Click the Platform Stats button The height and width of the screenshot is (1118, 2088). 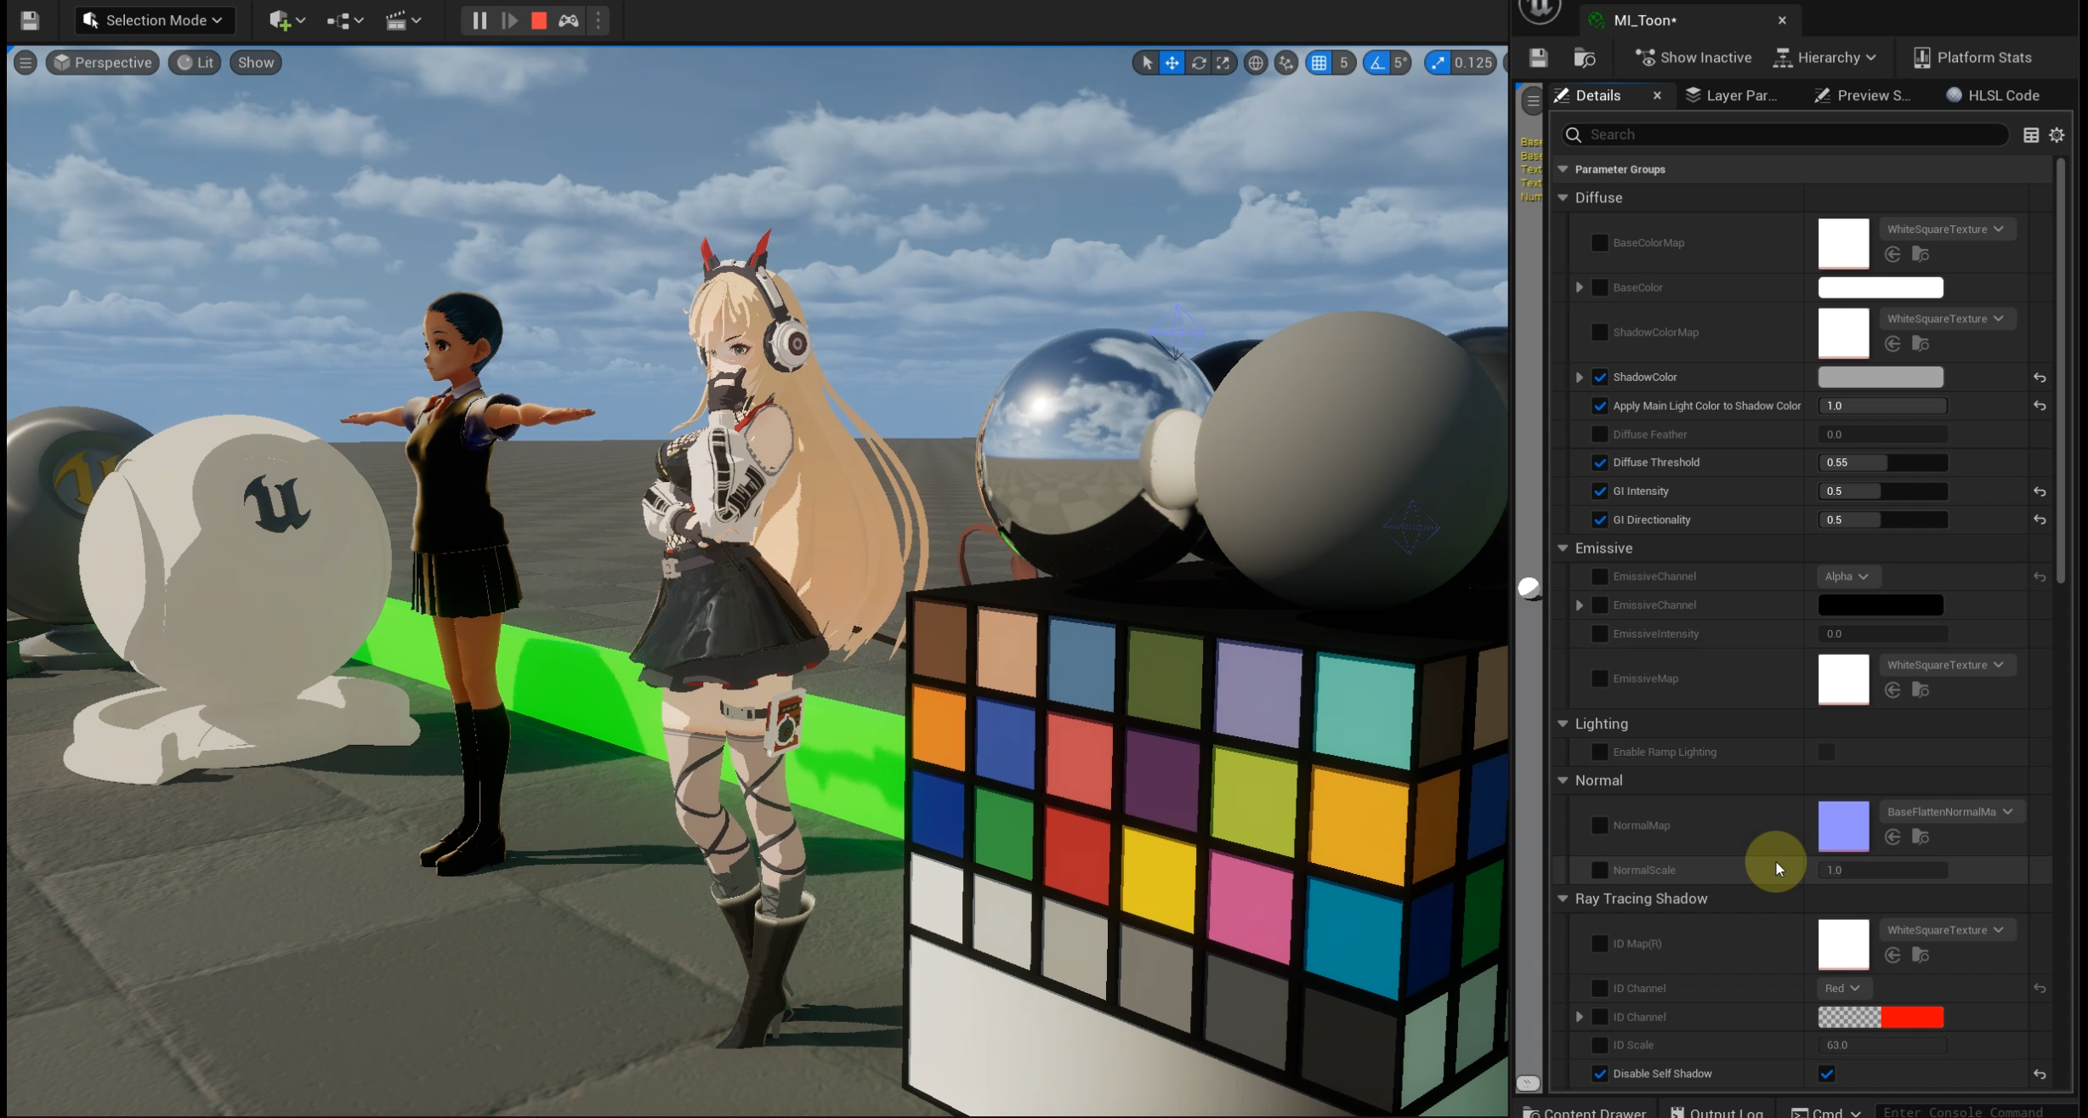(1972, 58)
